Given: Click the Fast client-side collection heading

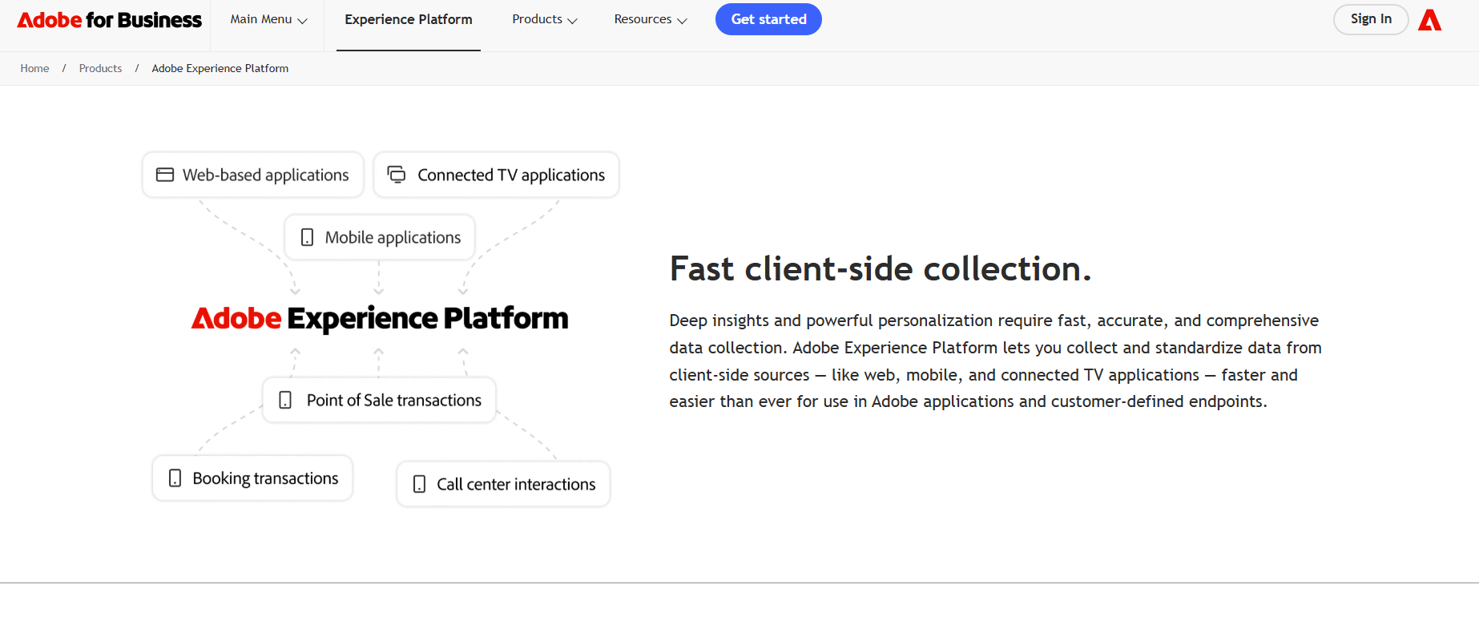Looking at the screenshot, I should pos(881,268).
